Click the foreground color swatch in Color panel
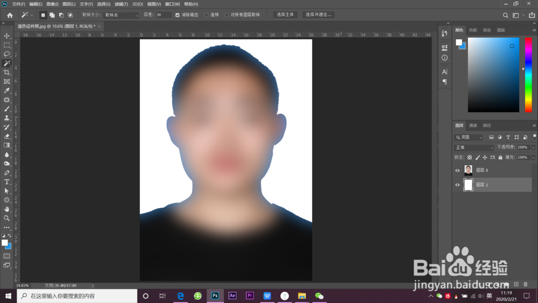The width and height of the screenshot is (538, 303). (459, 42)
